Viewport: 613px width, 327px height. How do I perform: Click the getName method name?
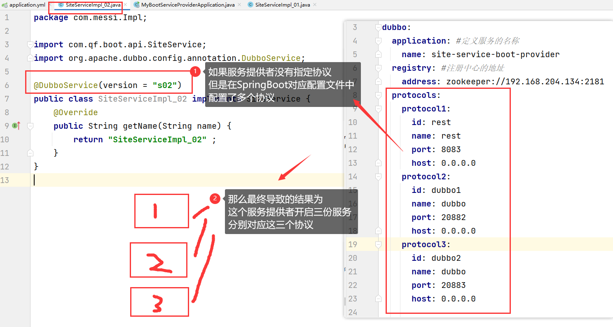pos(140,126)
